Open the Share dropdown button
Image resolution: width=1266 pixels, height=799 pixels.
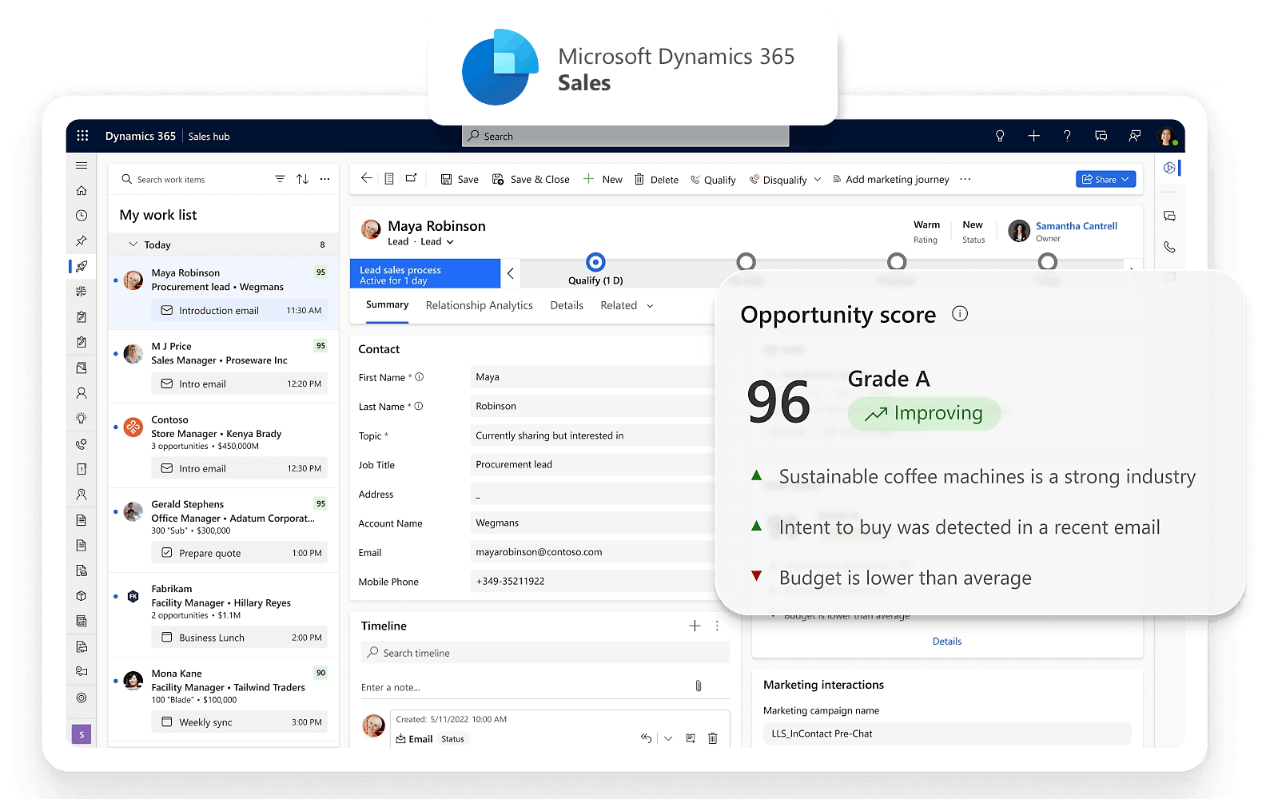point(1105,180)
